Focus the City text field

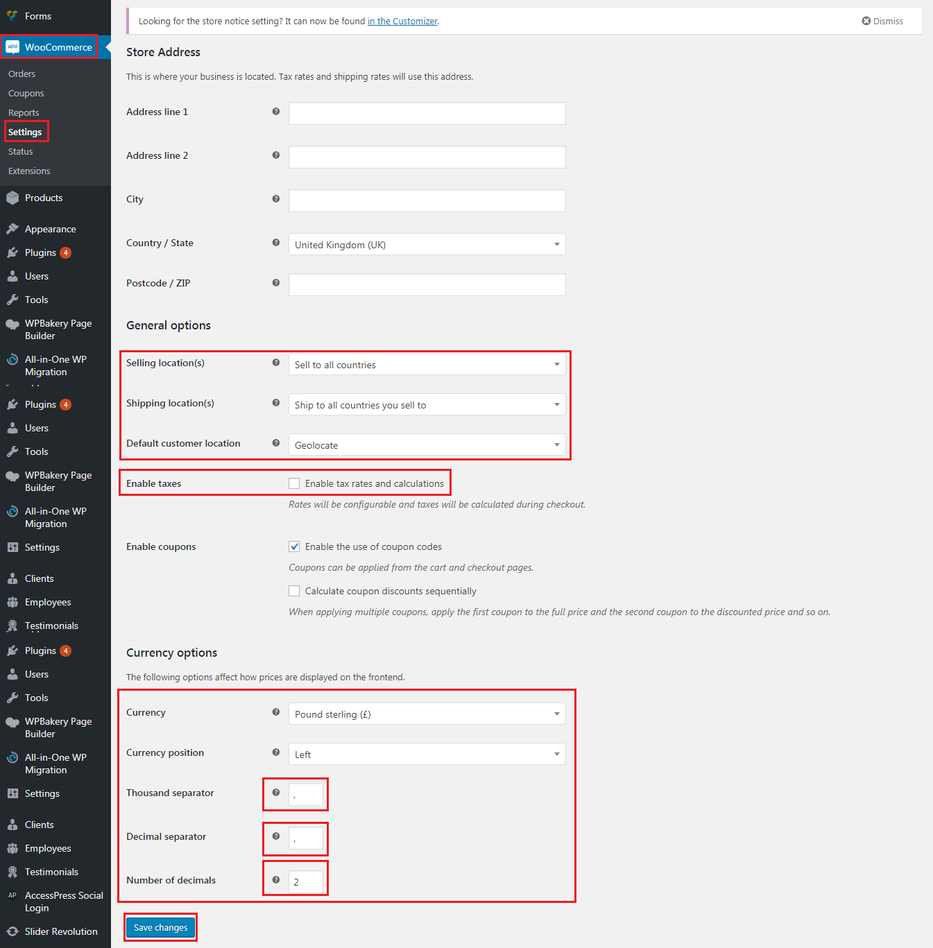(x=427, y=200)
